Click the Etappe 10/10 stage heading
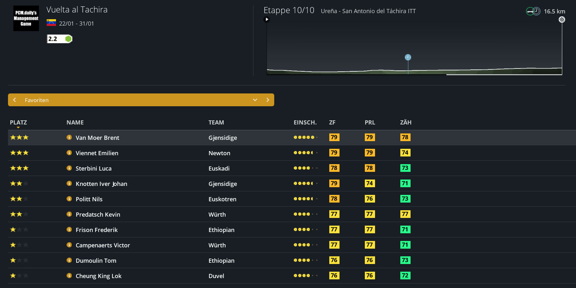 pyautogui.click(x=289, y=10)
